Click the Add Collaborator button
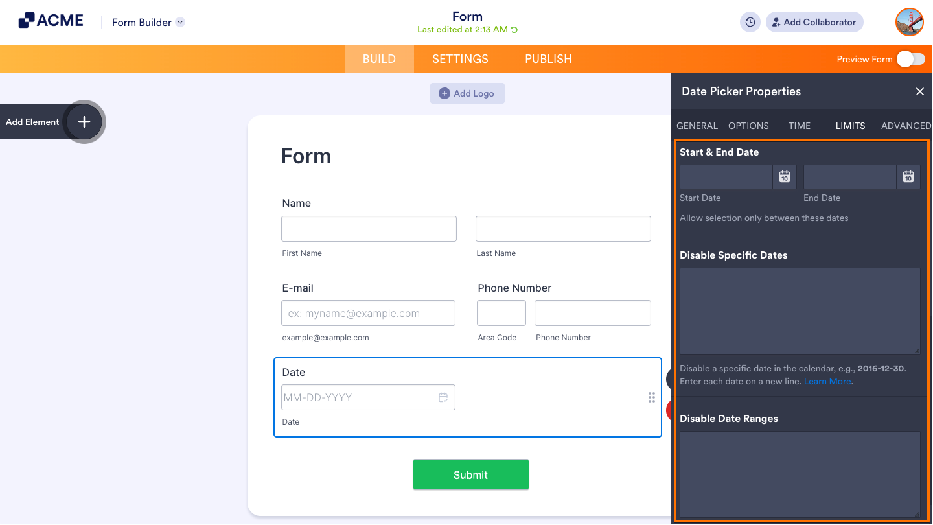The width and height of the screenshot is (933, 525). tap(814, 22)
